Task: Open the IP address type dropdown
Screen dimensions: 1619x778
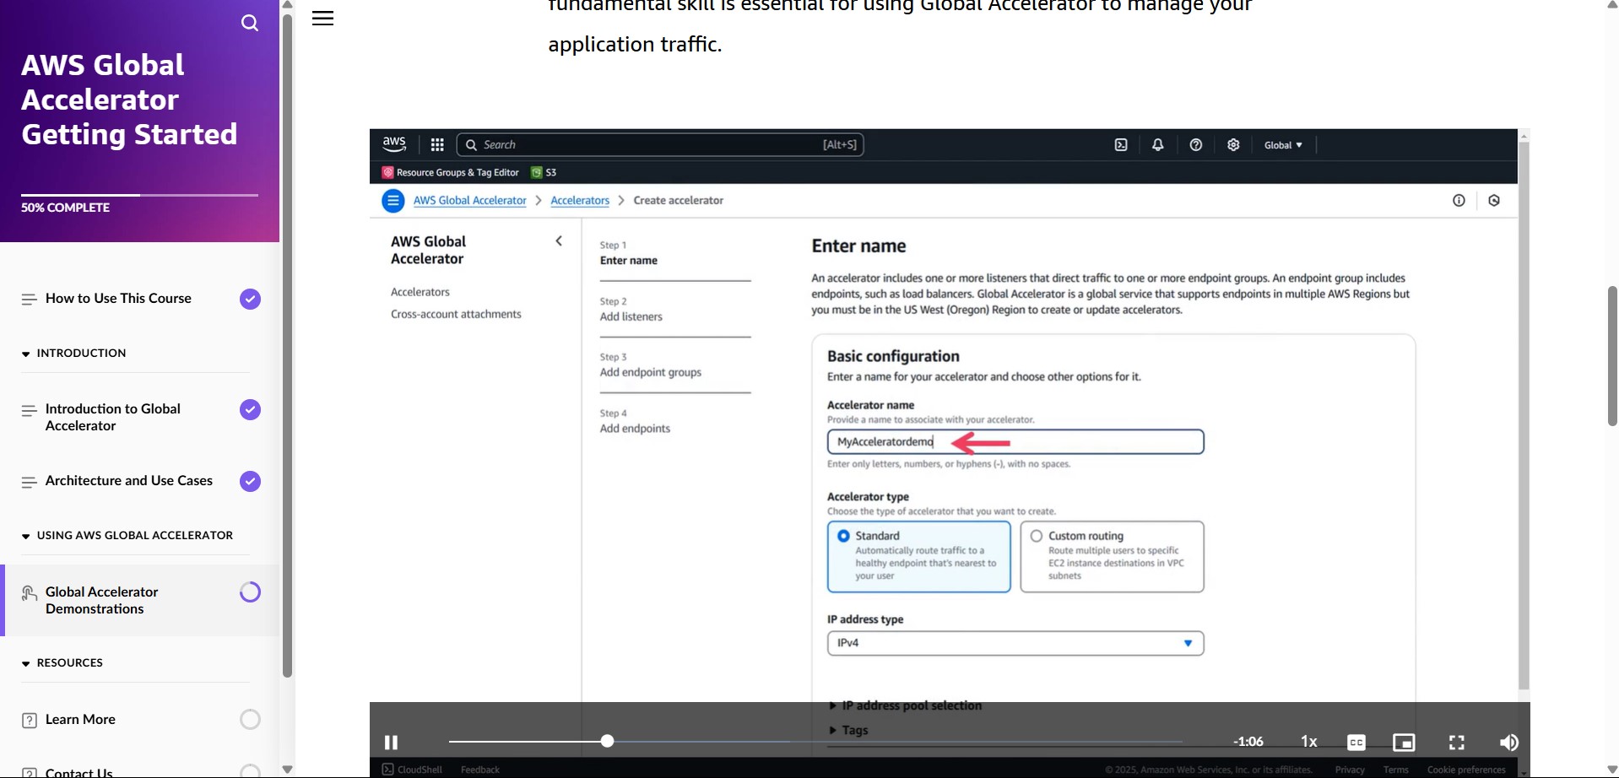Action: tap(1015, 643)
